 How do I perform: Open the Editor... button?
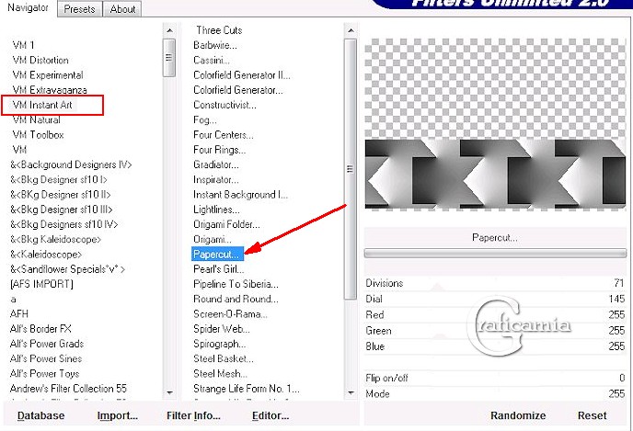[270, 415]
